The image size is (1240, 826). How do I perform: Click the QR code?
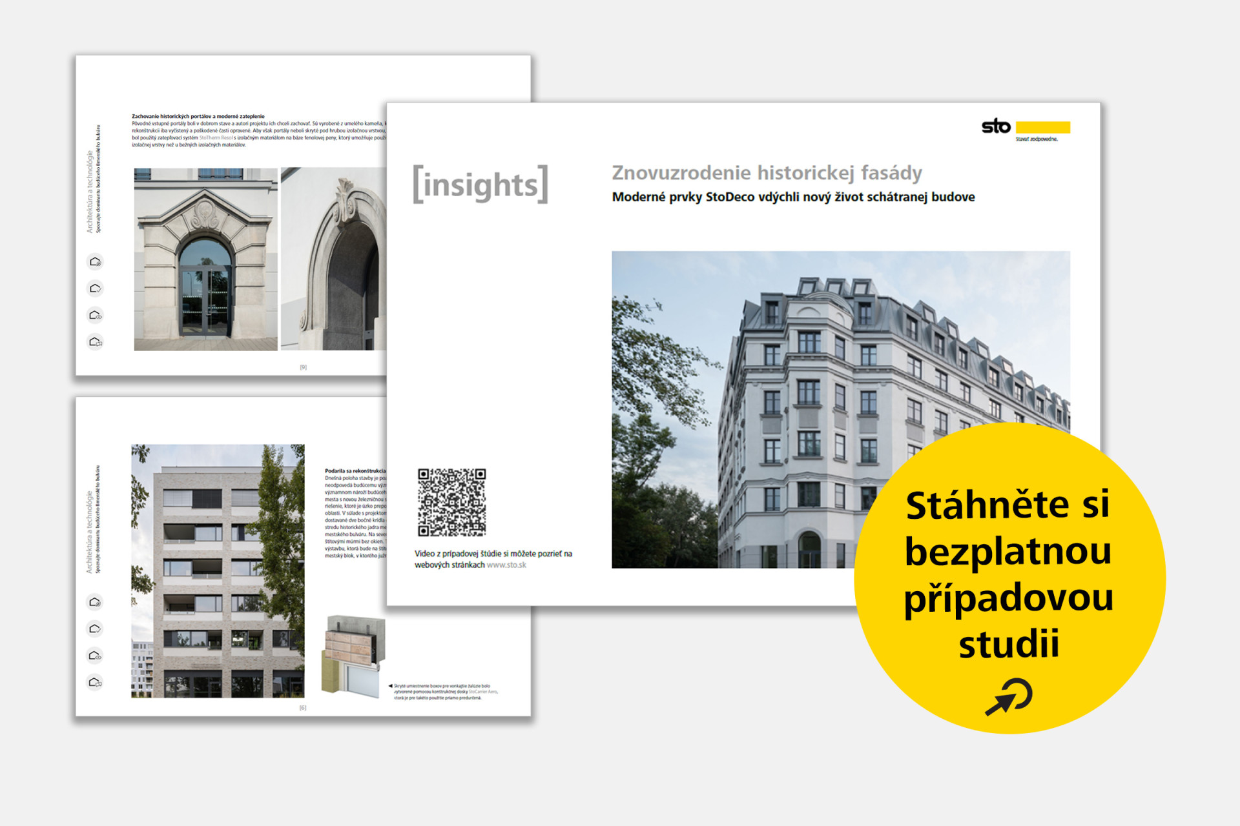click(x=451, y=503)
